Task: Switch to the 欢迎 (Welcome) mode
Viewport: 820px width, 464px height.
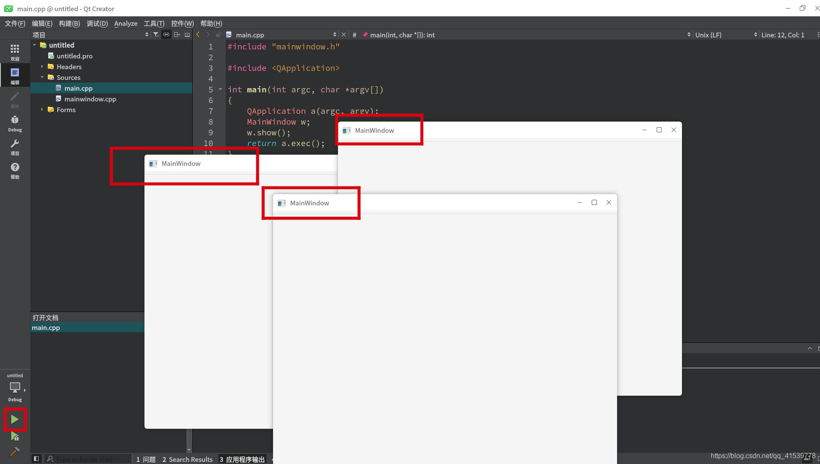Action: click(x=15, y=52)
